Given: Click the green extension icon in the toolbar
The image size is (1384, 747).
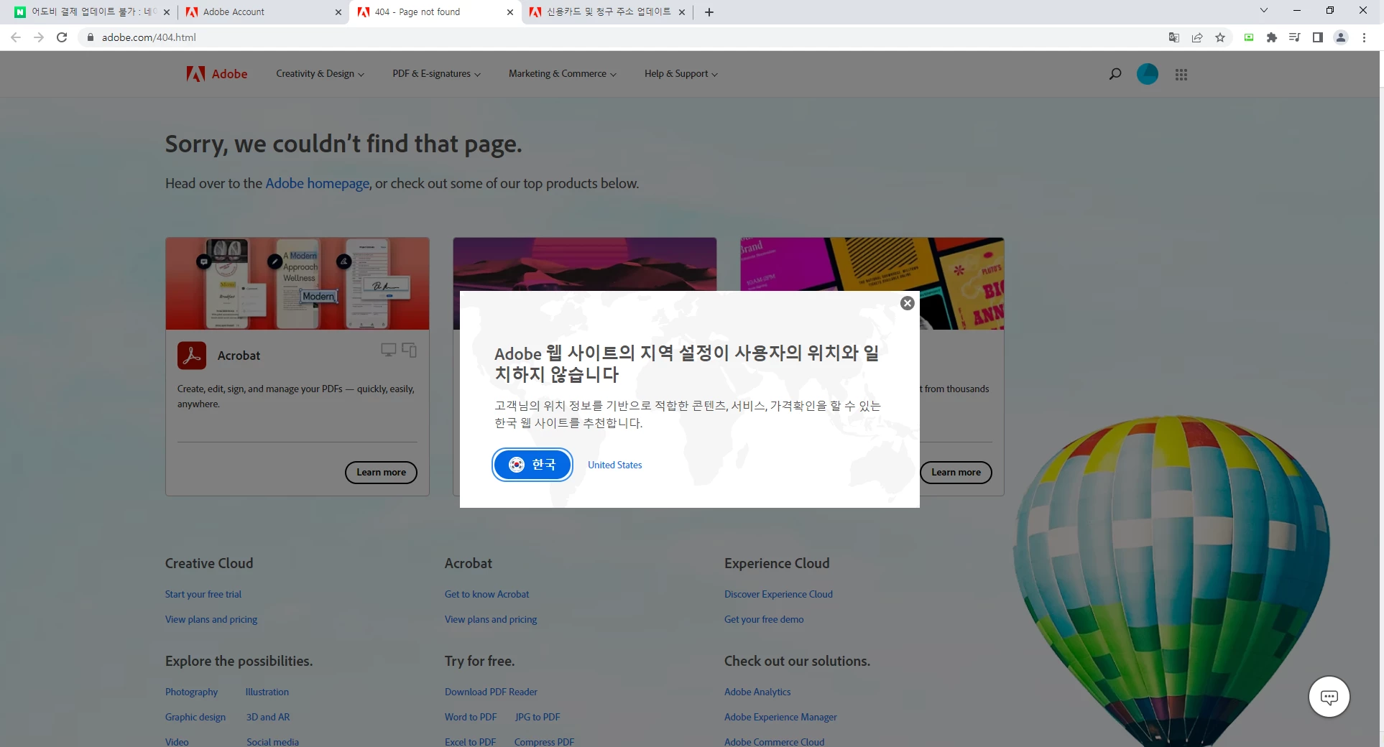Looking at the screenshot, I should point(1249,37).
